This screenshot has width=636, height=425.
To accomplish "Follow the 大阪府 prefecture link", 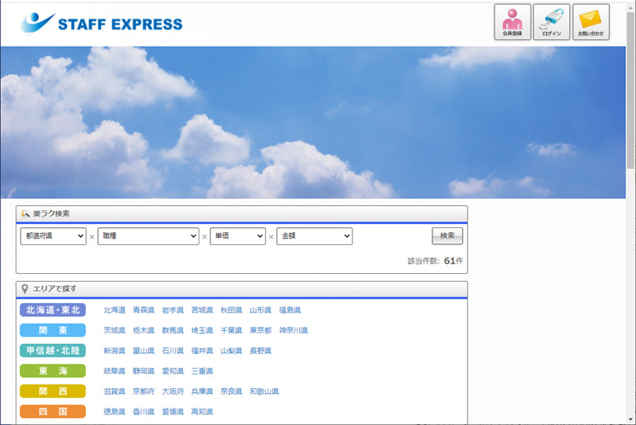I will (172, 392).
